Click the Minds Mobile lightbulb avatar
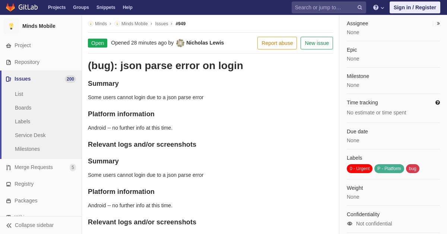This screenshot has width=447, height=234. click(11, 26)
